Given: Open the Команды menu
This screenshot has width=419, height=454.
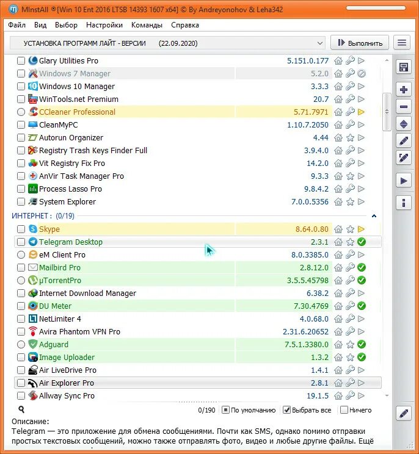Looking at the screenshot, I should click(147, 25).
